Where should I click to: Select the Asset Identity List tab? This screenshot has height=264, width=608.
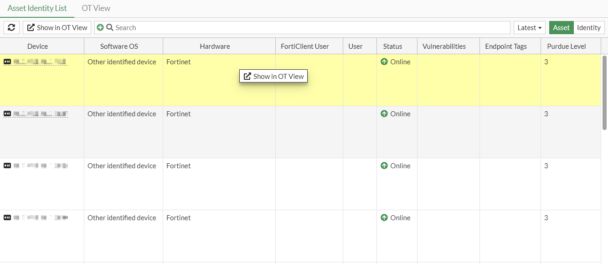tap(37, 8)
